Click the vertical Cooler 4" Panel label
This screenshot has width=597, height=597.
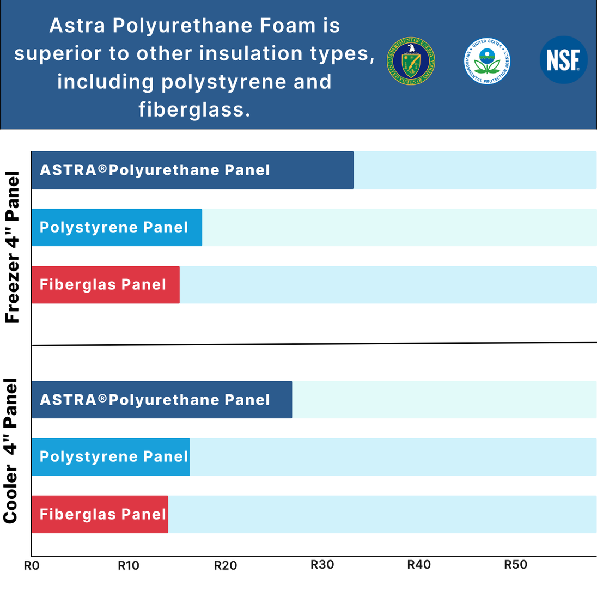coord(11,451)
